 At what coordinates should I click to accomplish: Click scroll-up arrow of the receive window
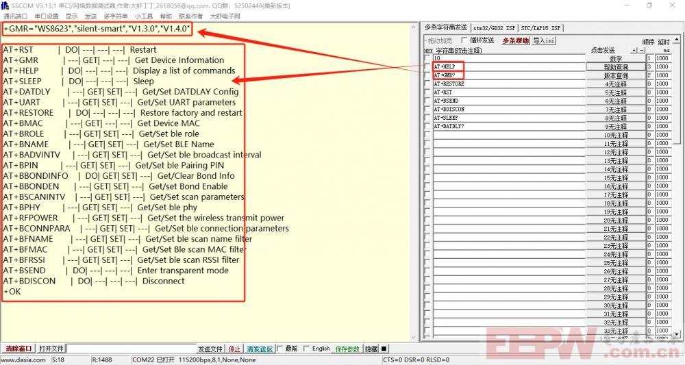[x=414, y=27]
